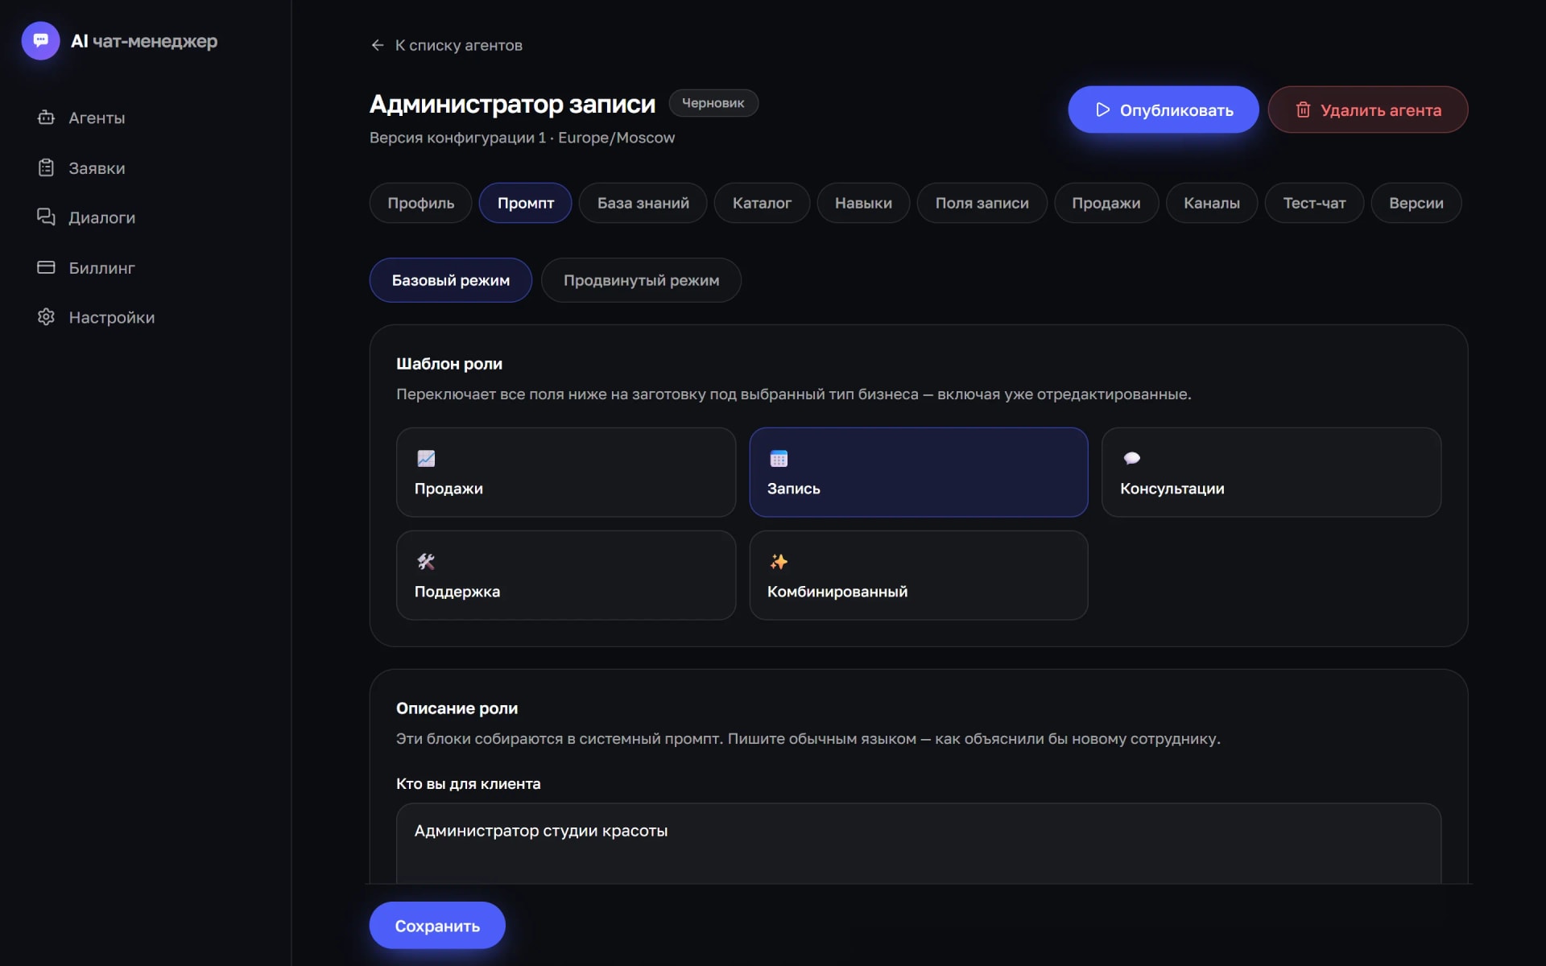1546x966 pixels.
Task: Publish the agent with Опубликовать
Action: [x=1164, y=109]
